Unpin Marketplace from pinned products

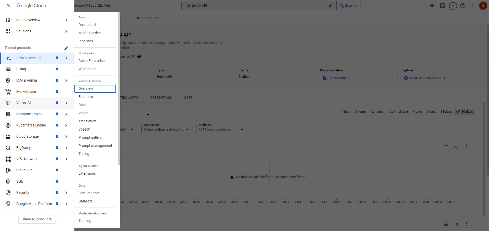coord(57,92)
